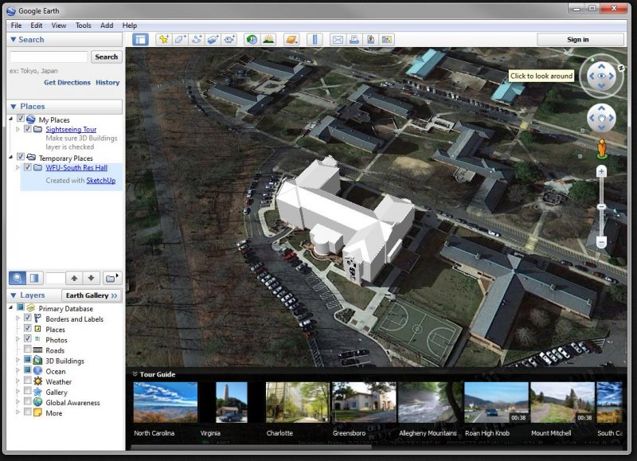Viewport: 637px width, 461px height.
Task: Click the magnifier search icon in Places panel
Action: 18,278
